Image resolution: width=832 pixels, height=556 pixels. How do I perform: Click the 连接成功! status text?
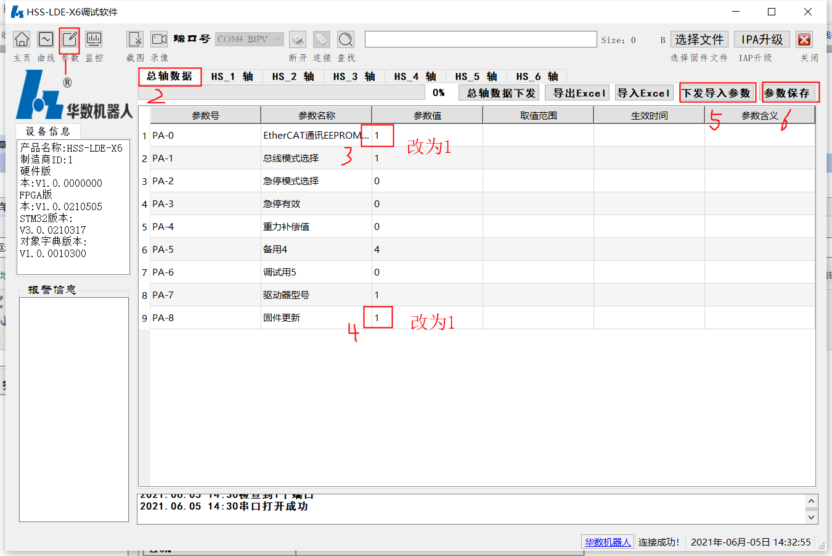coord(658,542)
